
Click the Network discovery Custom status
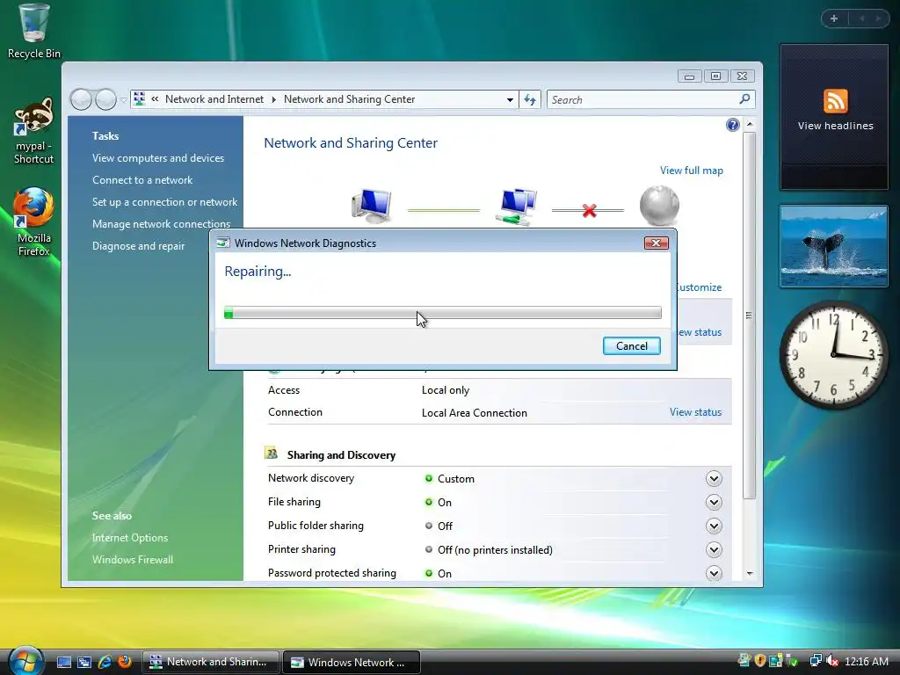coord(456,479)
